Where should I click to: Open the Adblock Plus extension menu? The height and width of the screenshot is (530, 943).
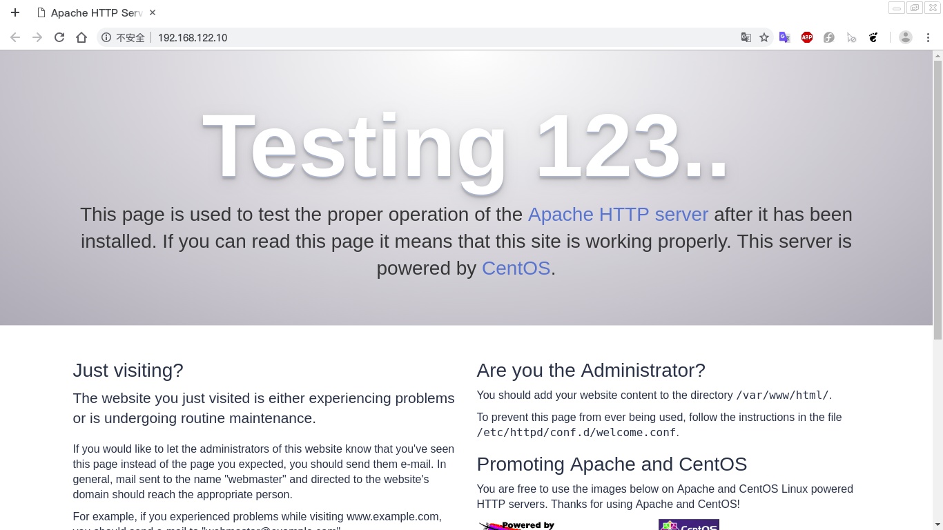coord(807,37)
